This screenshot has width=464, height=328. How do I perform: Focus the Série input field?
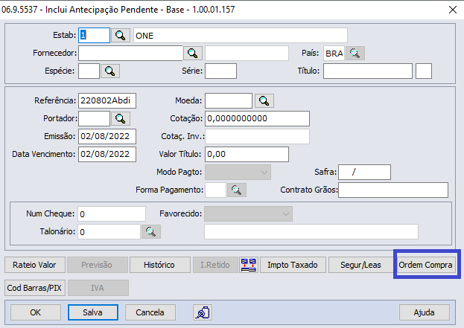coord(220,71)
